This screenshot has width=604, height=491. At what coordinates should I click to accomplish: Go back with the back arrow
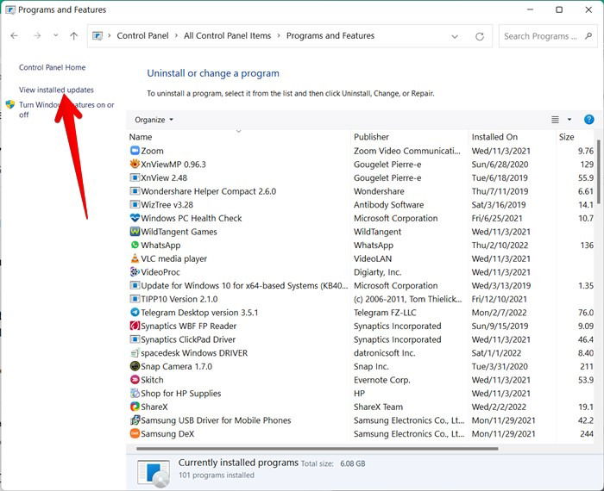(x=15, y=36)
